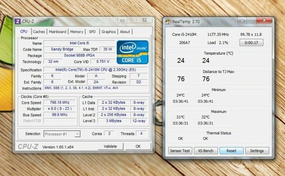Viewport: 285px width, 176px height.
Task: Open RealTemp Settings
Action: [257, 151]
